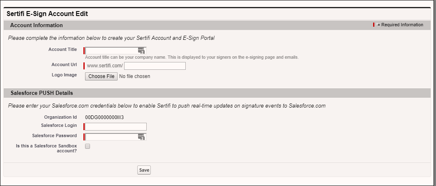Click the Organization Id value 00DG0000000lIl3
Image resolution: width=436 pixels, height=186 pixels.
(104, 117)
